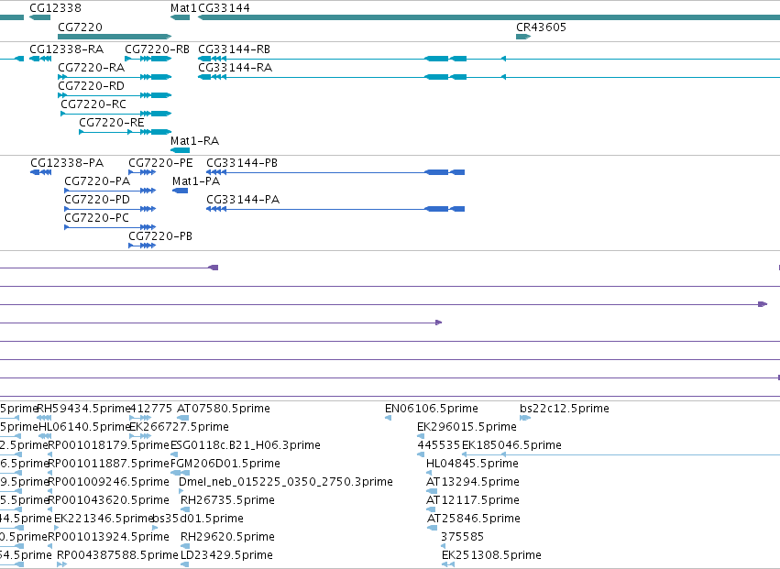Select transcript CG7220-RA

[x=115, y=77]
